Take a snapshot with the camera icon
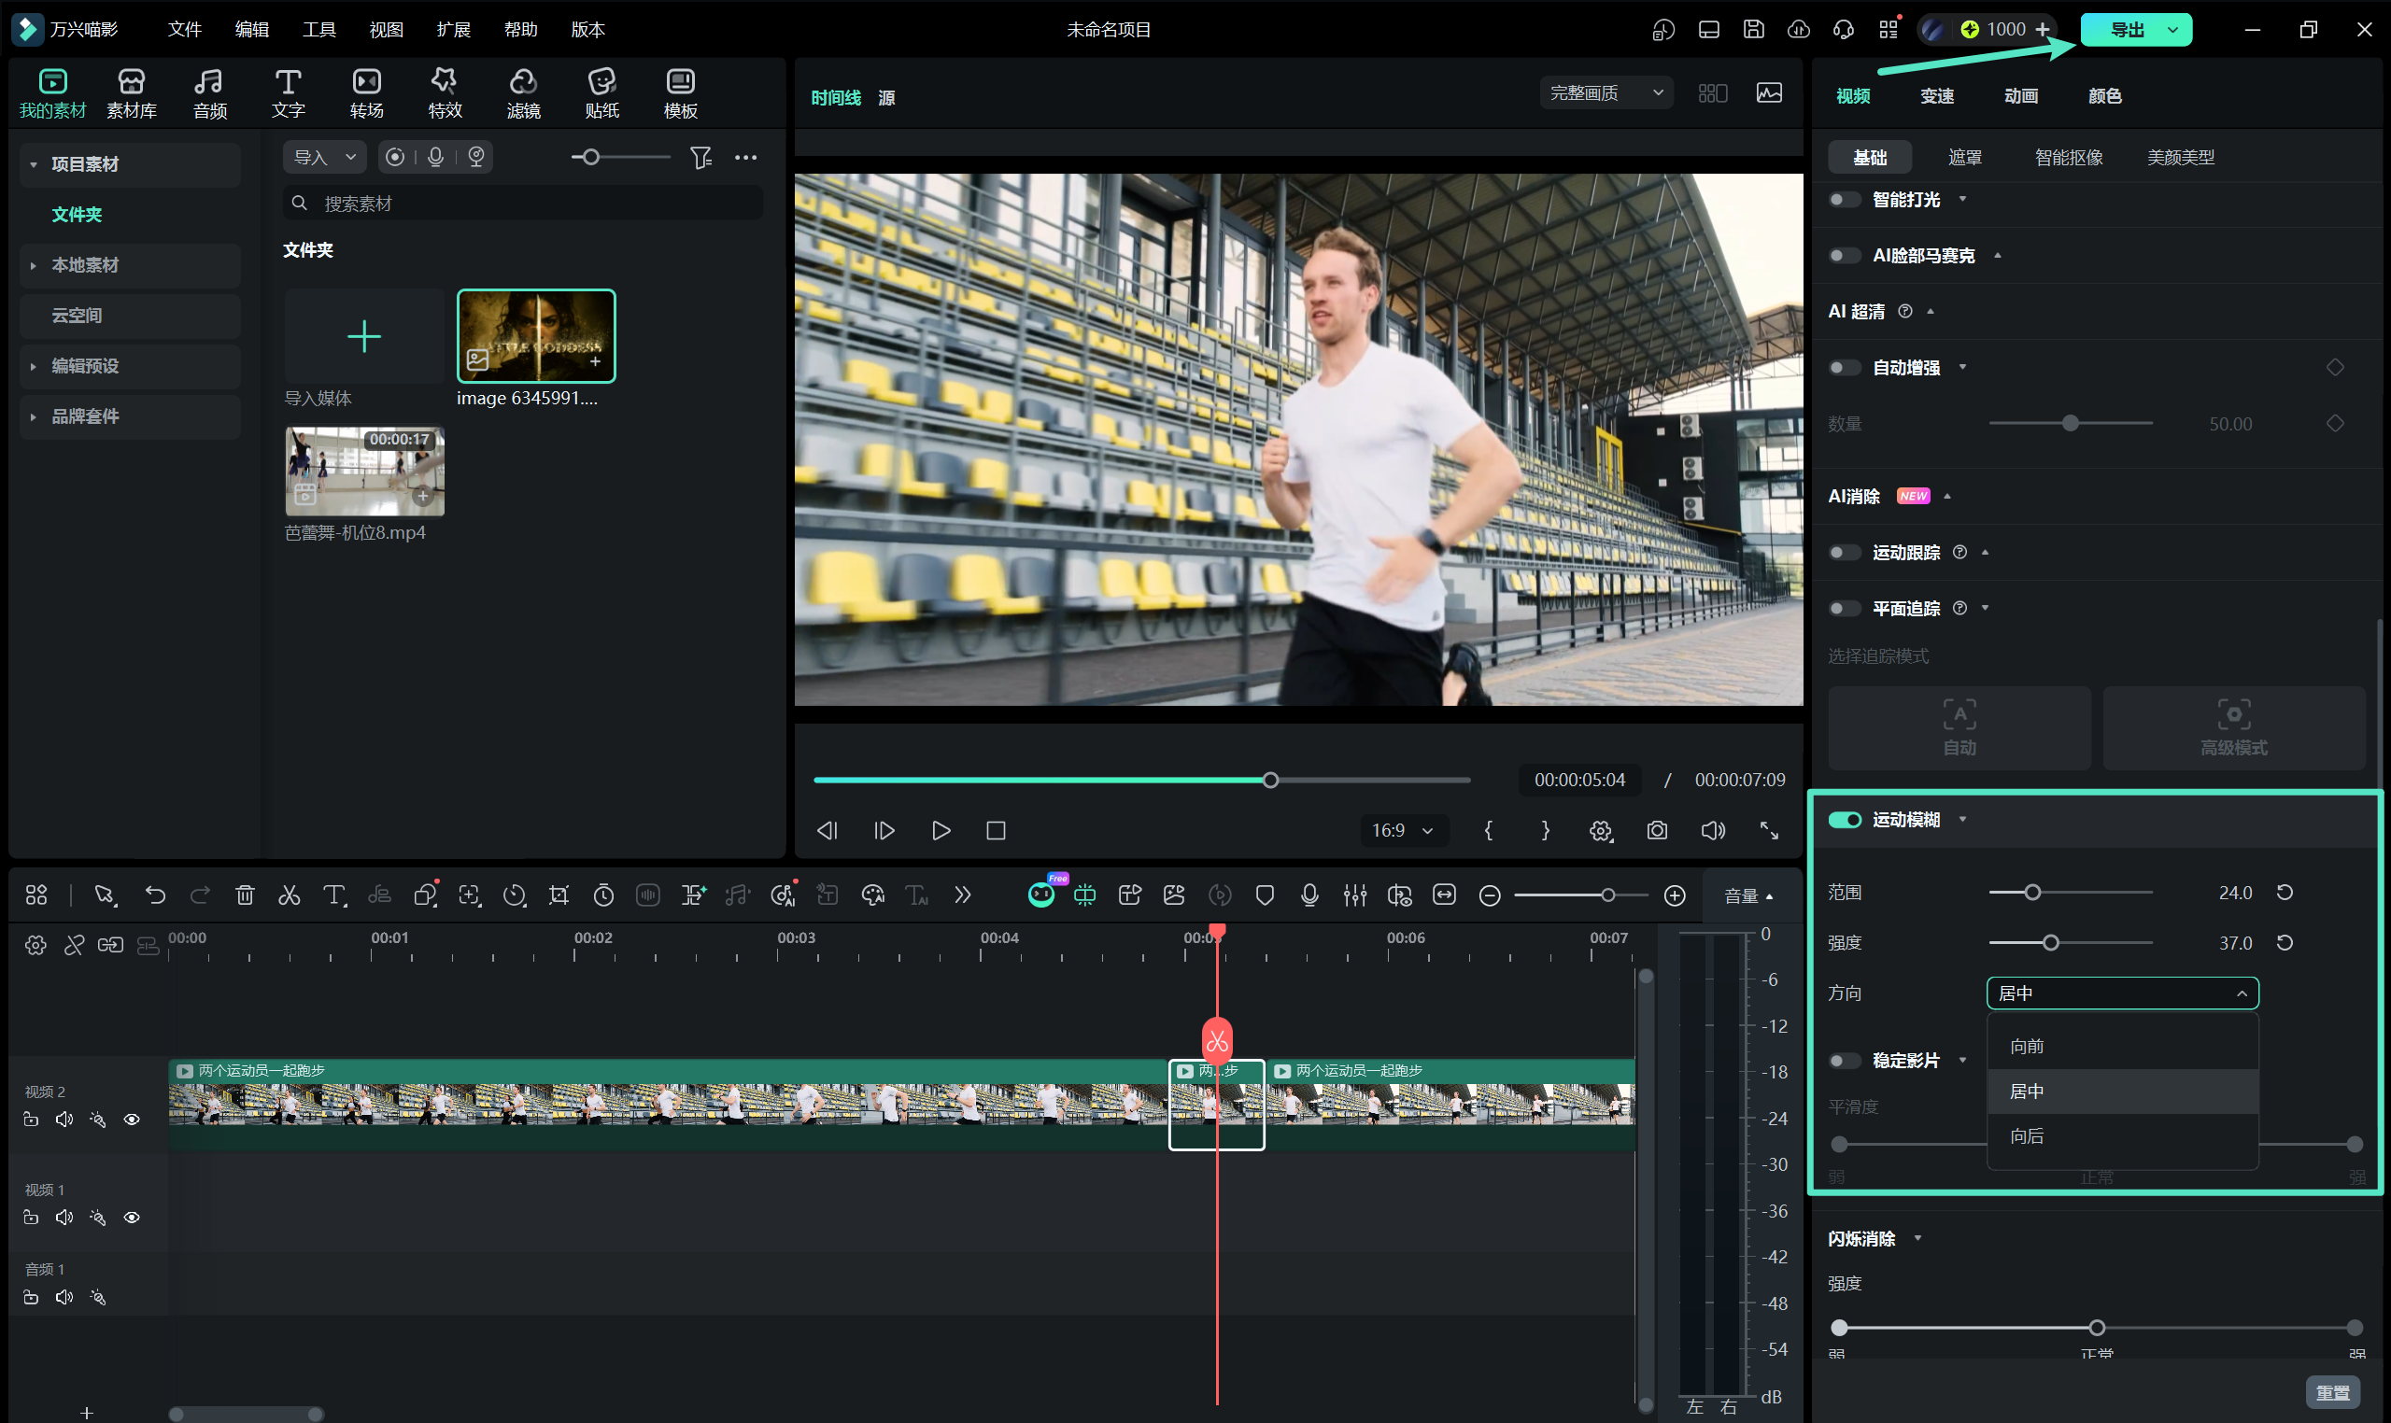This screenshot has width=2391, height=1423. pos(1657,830)
